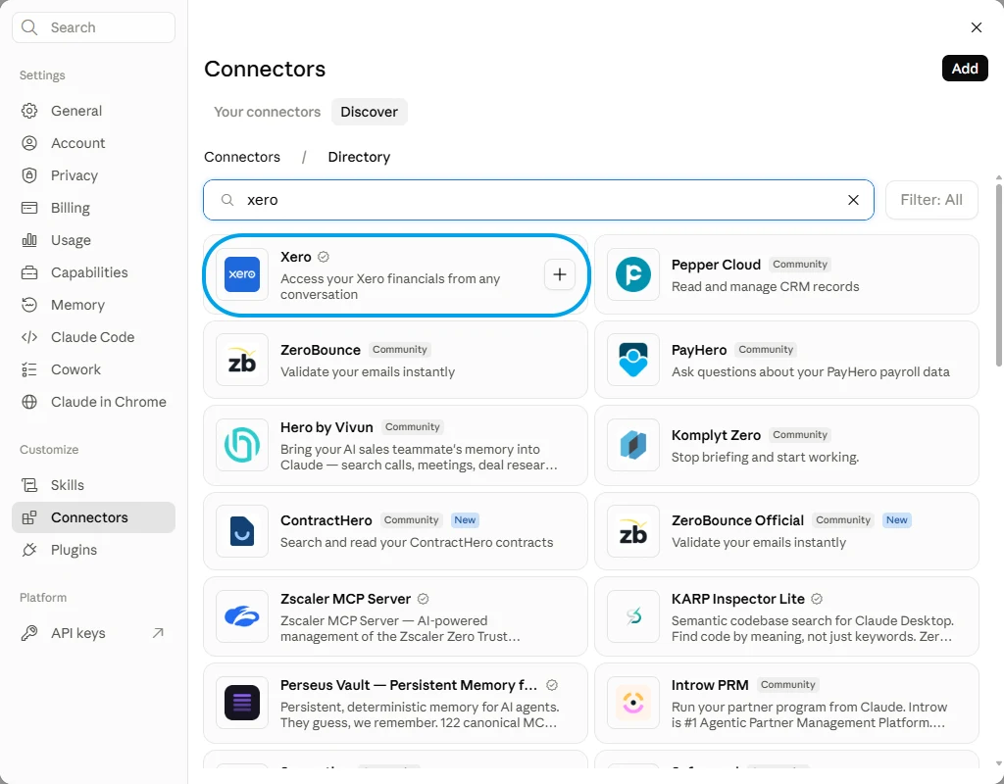
Task: Open the API keys key icon
Action: pyautogui.click(x=29, y=633)
